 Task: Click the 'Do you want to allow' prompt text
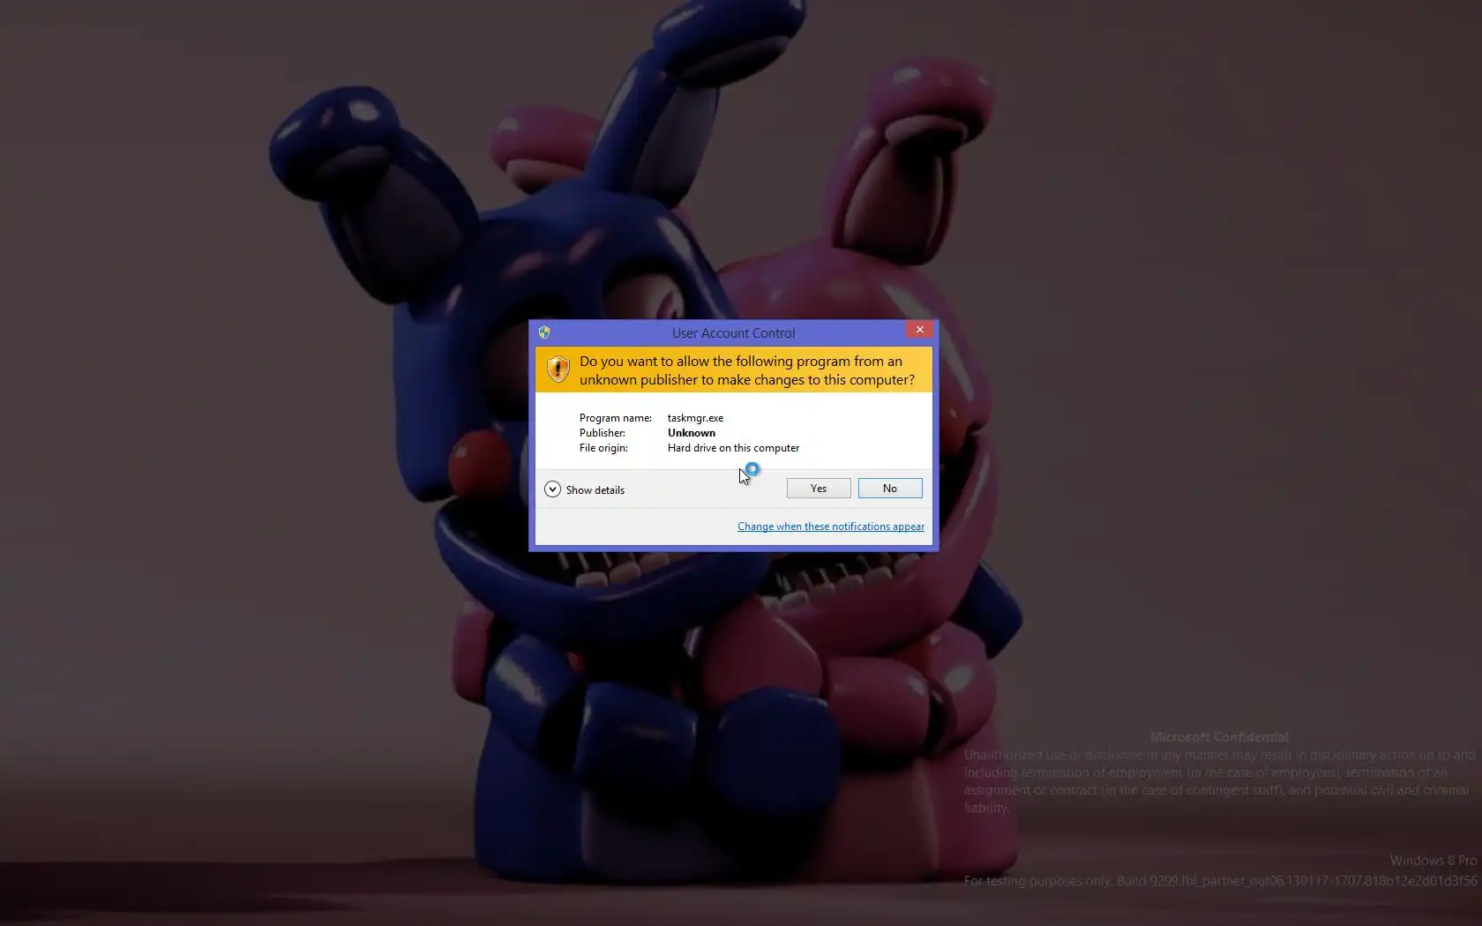point(747,370)
